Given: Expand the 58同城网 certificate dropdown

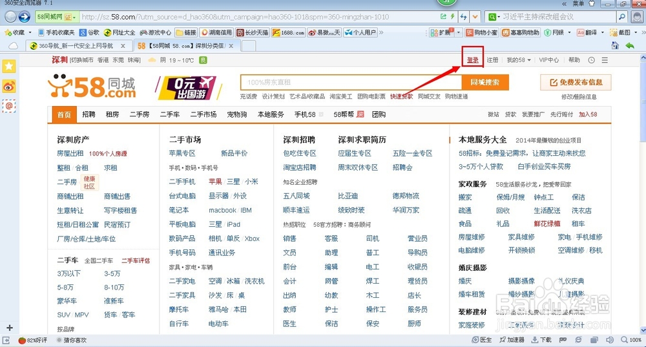Looking at the screenshot, I should (x=74, y=17).
